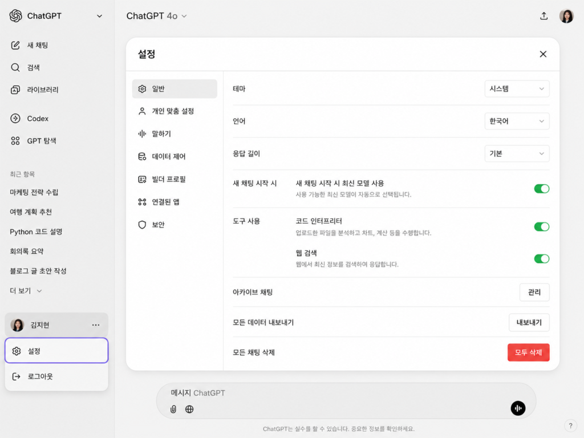Click the 빌더 프로필 card icon
Image resolution: width=584 pixels, height=438 pixels.
coord(142,180)
